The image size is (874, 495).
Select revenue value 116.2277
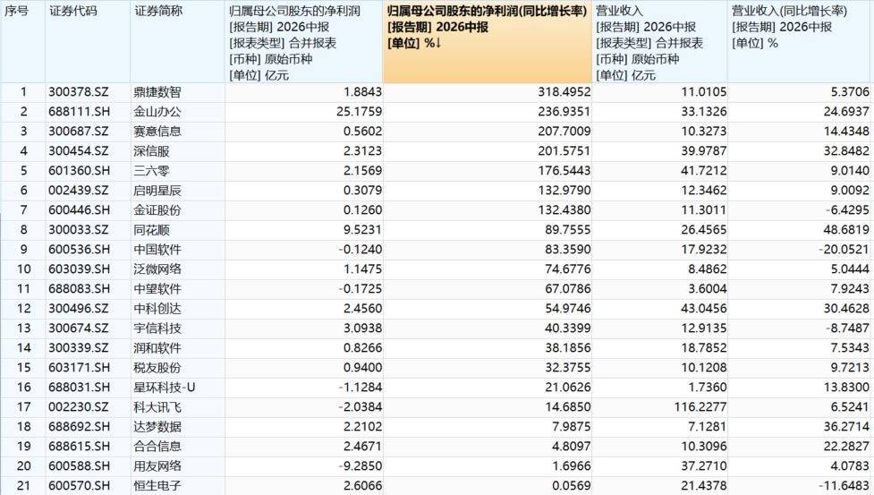tap(700, 407)
